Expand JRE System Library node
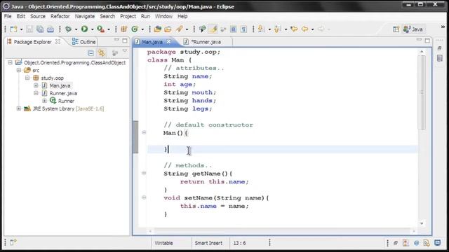 19,108
